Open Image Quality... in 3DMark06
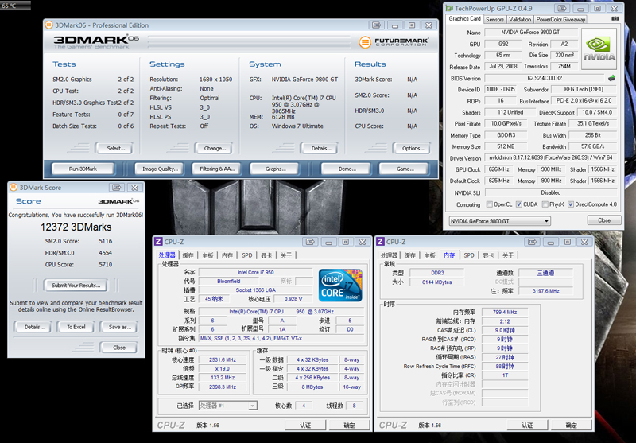 pyautogui.click(x=161, y=169)
